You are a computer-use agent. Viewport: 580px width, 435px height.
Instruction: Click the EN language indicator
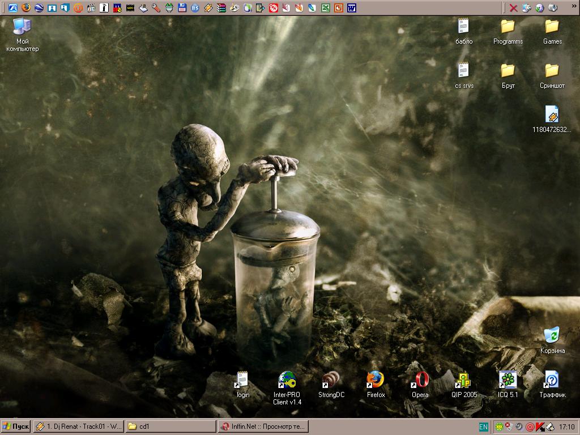(484, 427)
